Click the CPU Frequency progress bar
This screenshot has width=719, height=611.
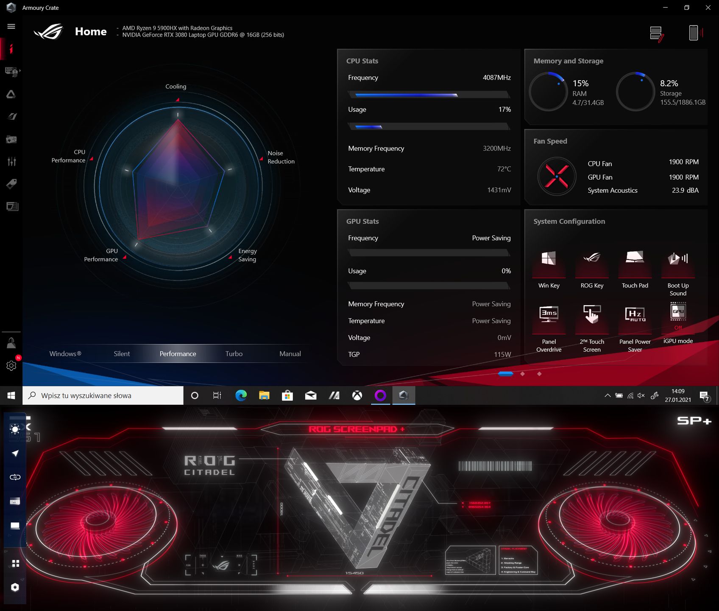click(x=428, y=95)
